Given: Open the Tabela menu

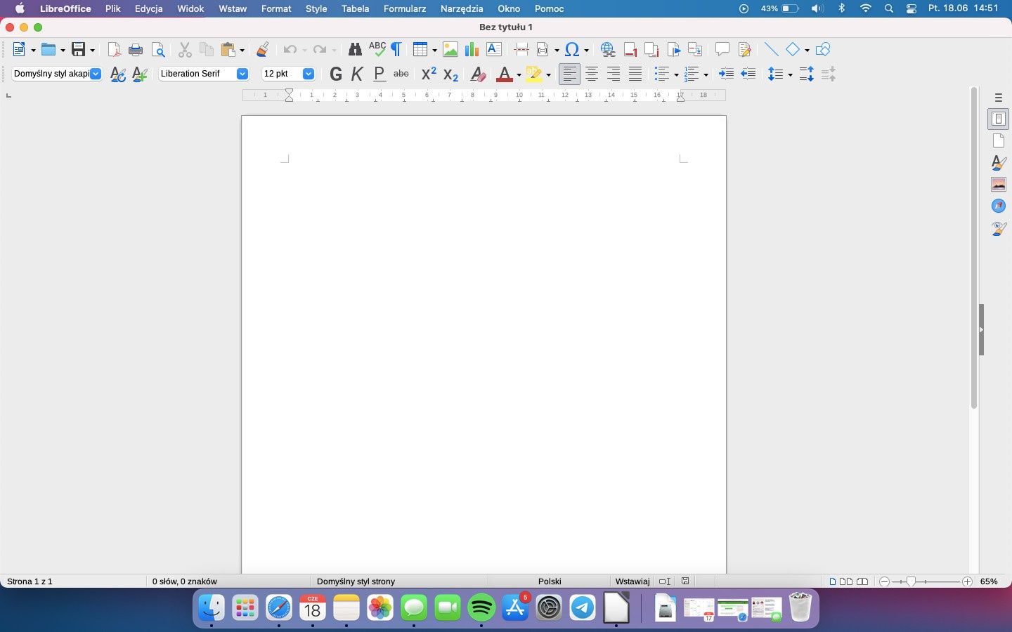Looking at the screenshot, I should tap(355, 8).
